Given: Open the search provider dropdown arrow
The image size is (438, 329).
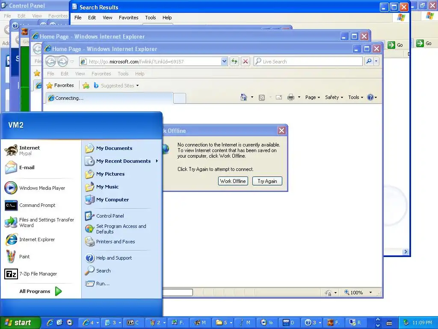Looking at the screenshot, I should pyautogui.click(x=376, y=61).
